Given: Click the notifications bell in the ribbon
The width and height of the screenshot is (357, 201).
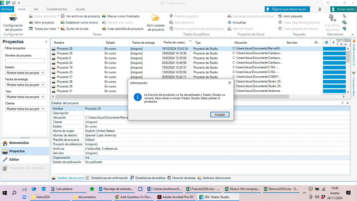Looking at the screenshot, I should coord(320,9).
